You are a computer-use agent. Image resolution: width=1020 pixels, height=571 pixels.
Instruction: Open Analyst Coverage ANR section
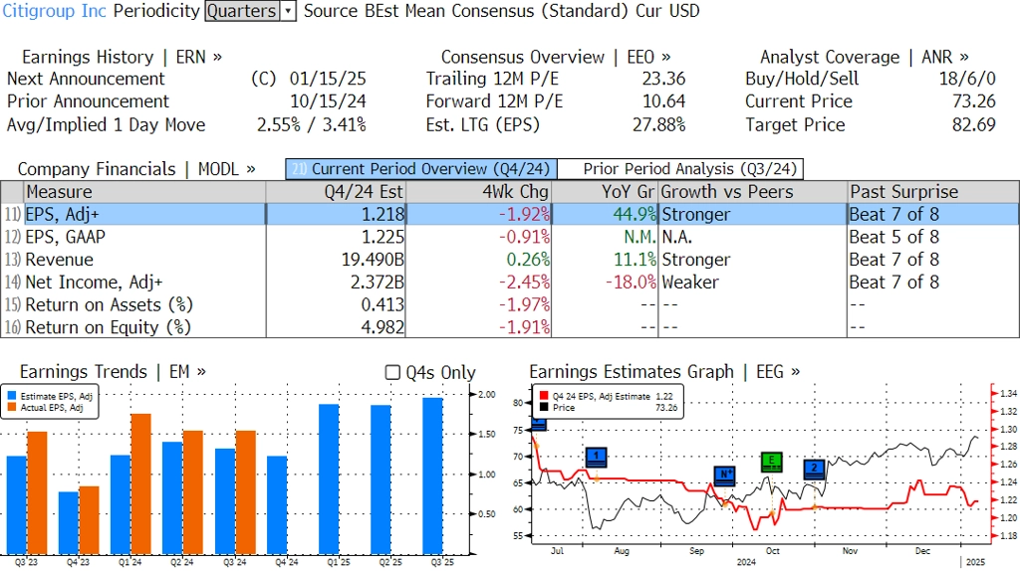pyautogui.click(x=864, y=57)
